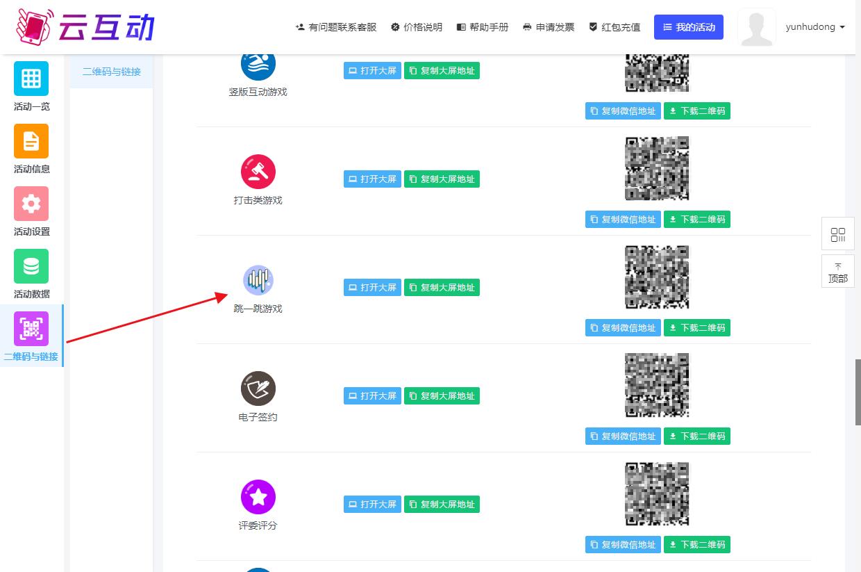
Task: Open 红包充值 link
Action: point(615,27)
